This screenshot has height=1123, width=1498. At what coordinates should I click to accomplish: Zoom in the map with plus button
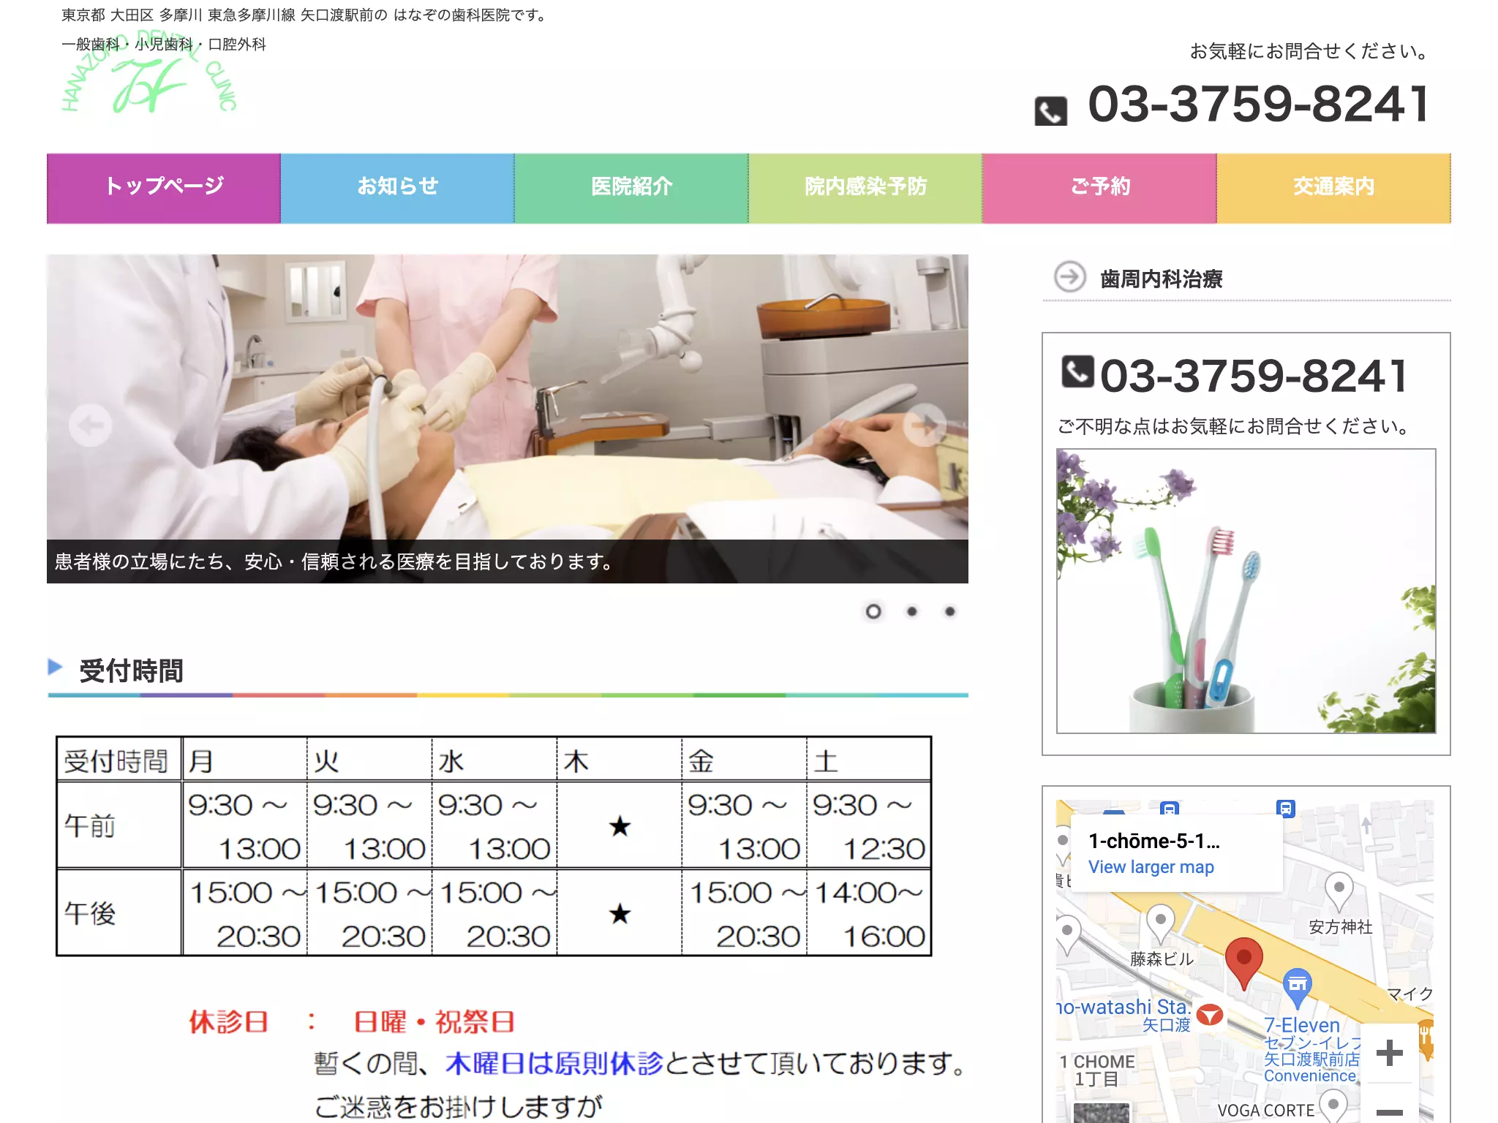coord(1389,1053)
